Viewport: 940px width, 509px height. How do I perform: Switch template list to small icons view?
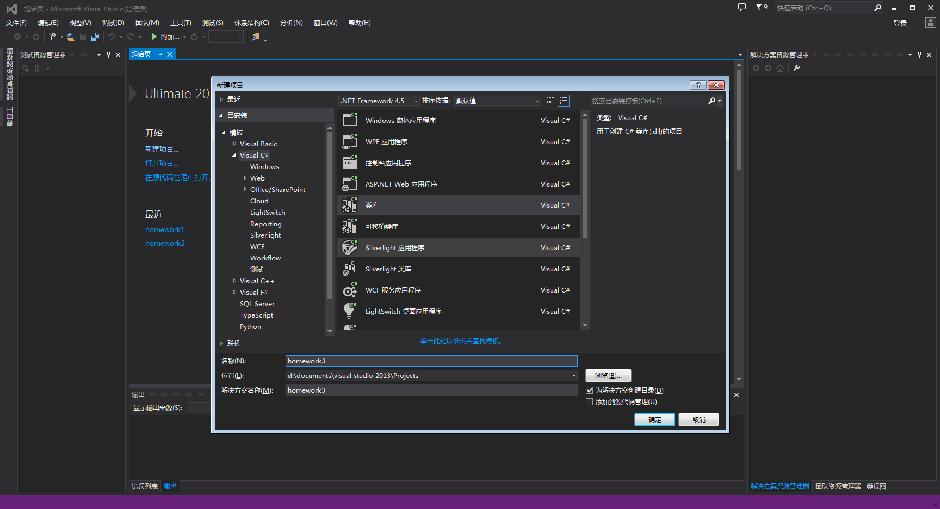(x=550, y=101)
